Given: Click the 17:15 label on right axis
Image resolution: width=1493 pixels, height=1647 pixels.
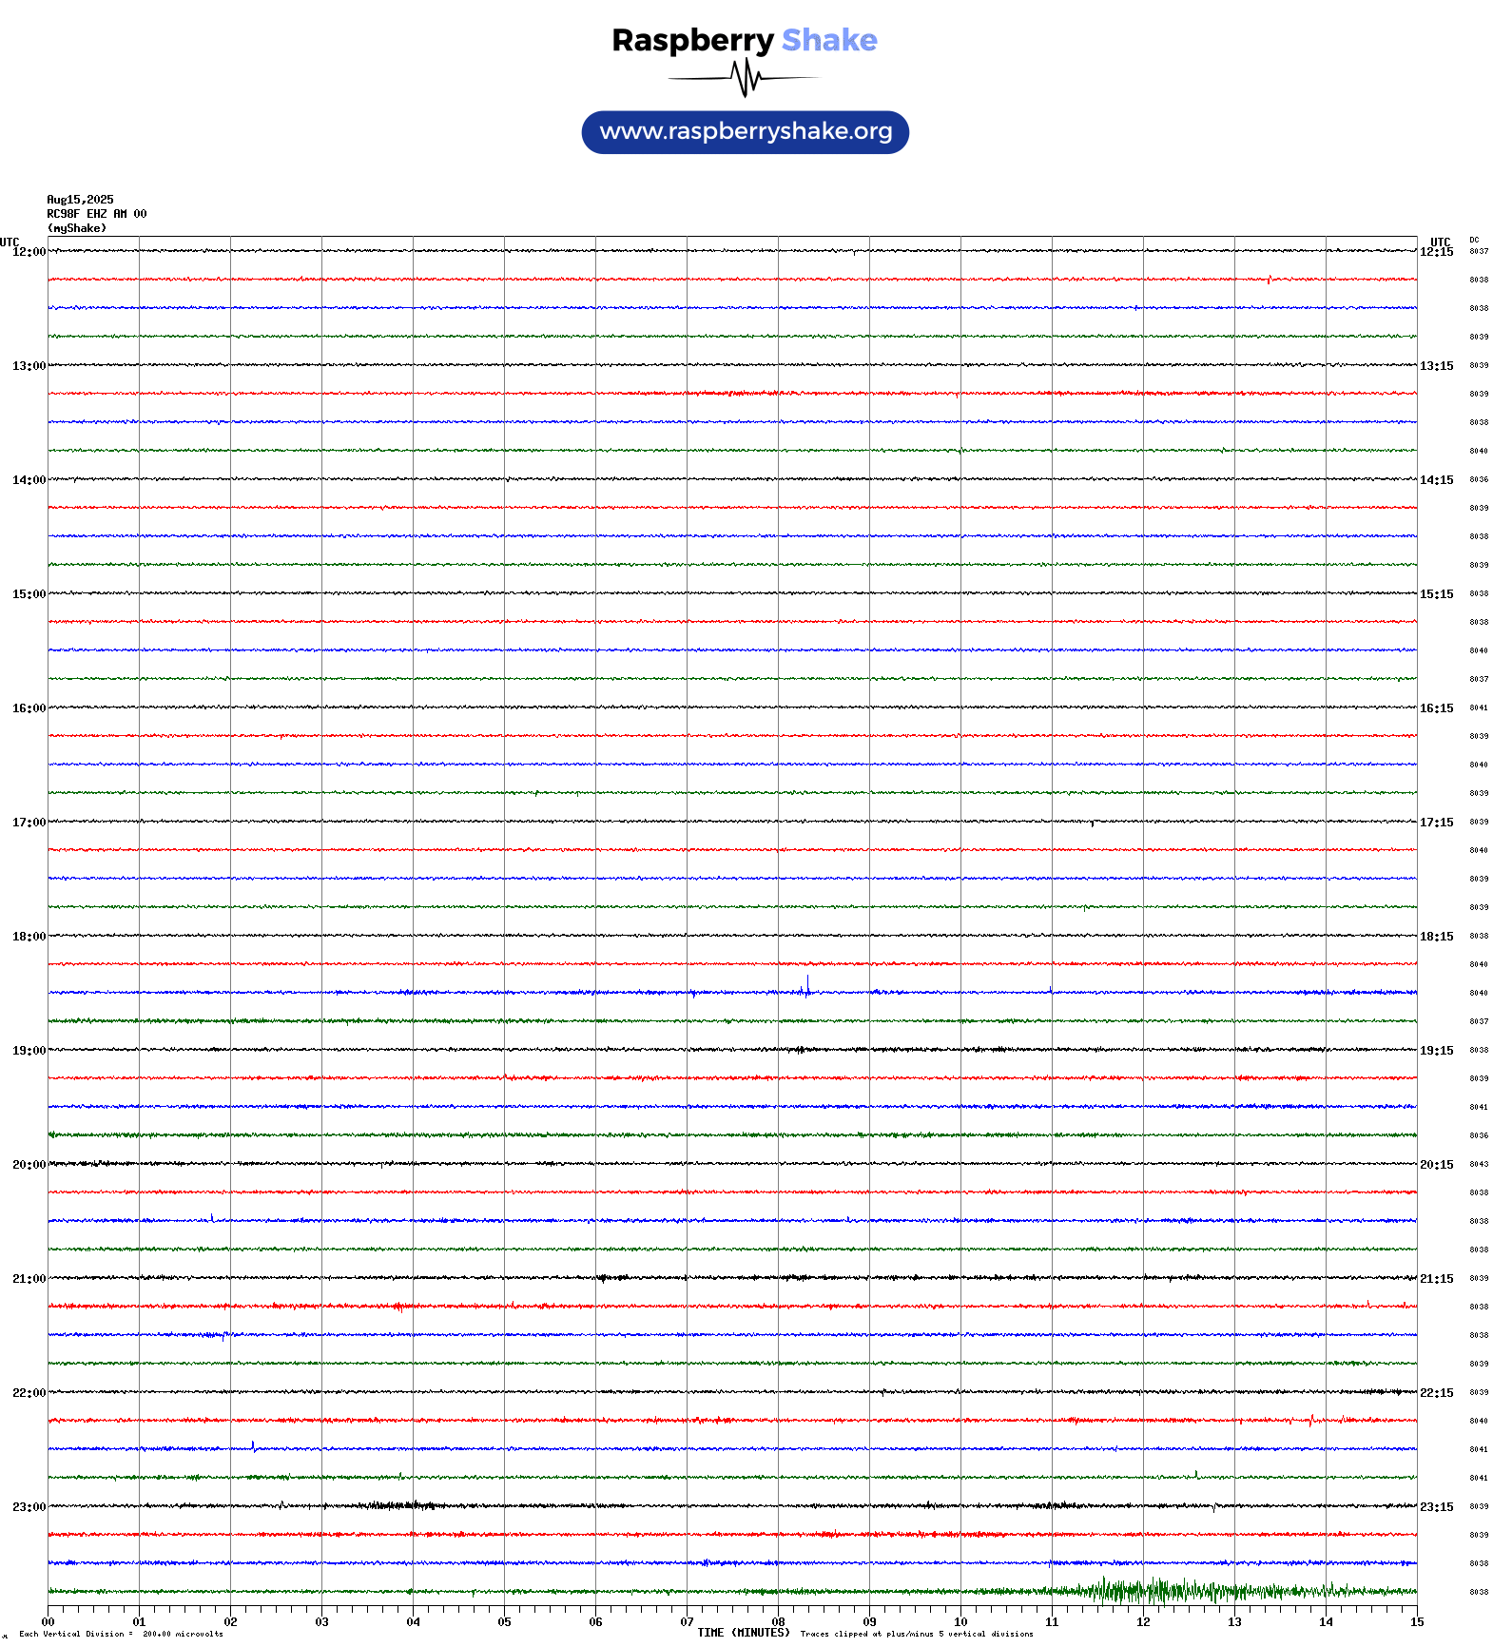Looking at the screenshot, I should (1437, 823).
